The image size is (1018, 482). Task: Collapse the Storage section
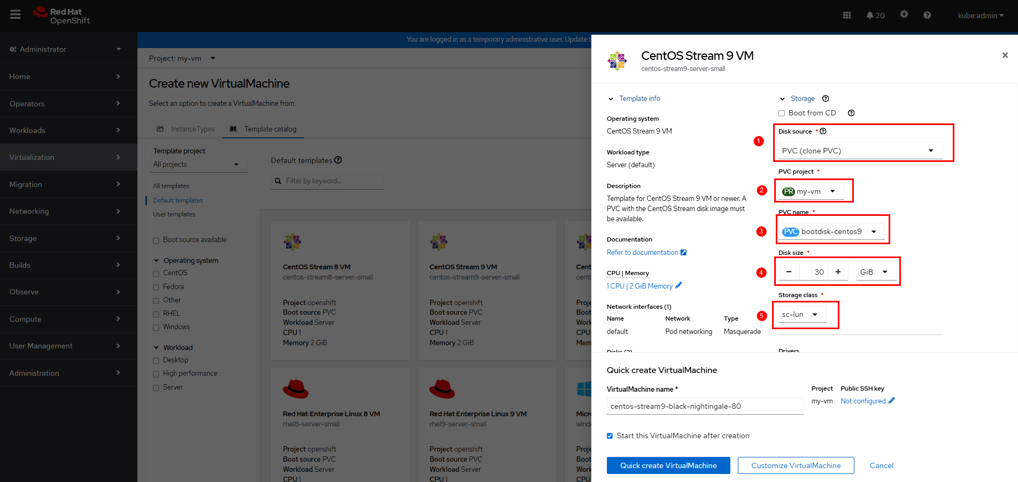pyautogui.click(x=797, y=98)
